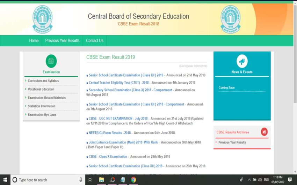
Task: Open NEET(UG) Exam Results 2018 link
Action: click(x=110, y=133)
